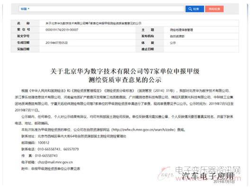Image resolution: width=251 pixels, height=192 pixels.
Task: Click the bottom date 2019年7月5日
Action: point(224,182)
